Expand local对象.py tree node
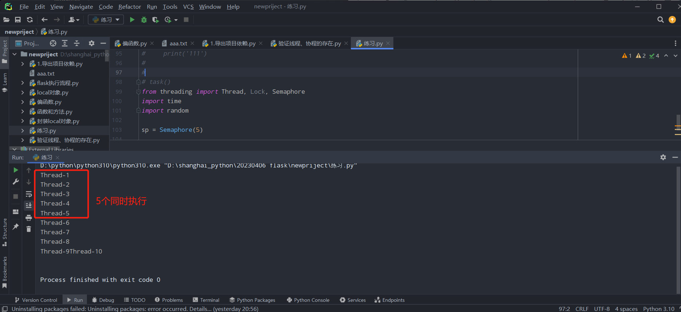 click(x=23, y=93)
